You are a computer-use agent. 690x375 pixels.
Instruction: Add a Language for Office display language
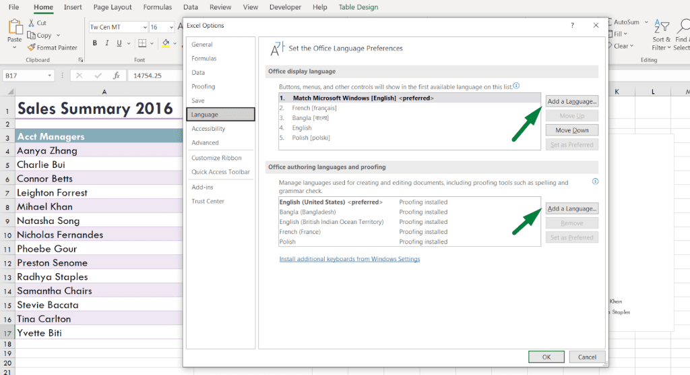(x=571, y=101)
